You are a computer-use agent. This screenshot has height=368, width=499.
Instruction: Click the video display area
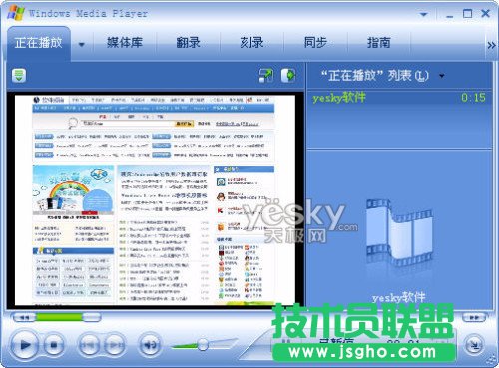155,199
